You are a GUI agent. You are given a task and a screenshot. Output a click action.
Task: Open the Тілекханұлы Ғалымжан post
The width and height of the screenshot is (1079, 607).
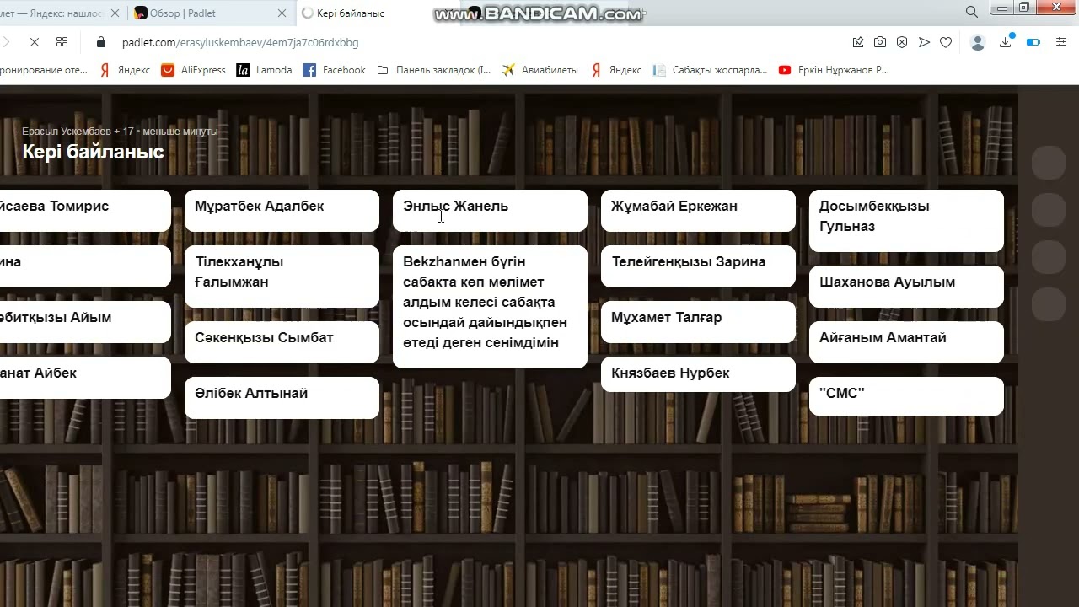tap(282, 276)
